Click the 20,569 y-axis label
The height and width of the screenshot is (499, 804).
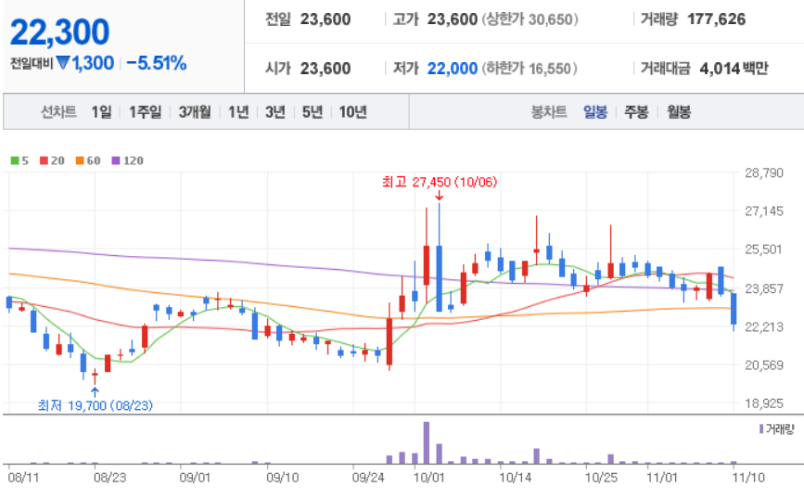pos(764,365)
